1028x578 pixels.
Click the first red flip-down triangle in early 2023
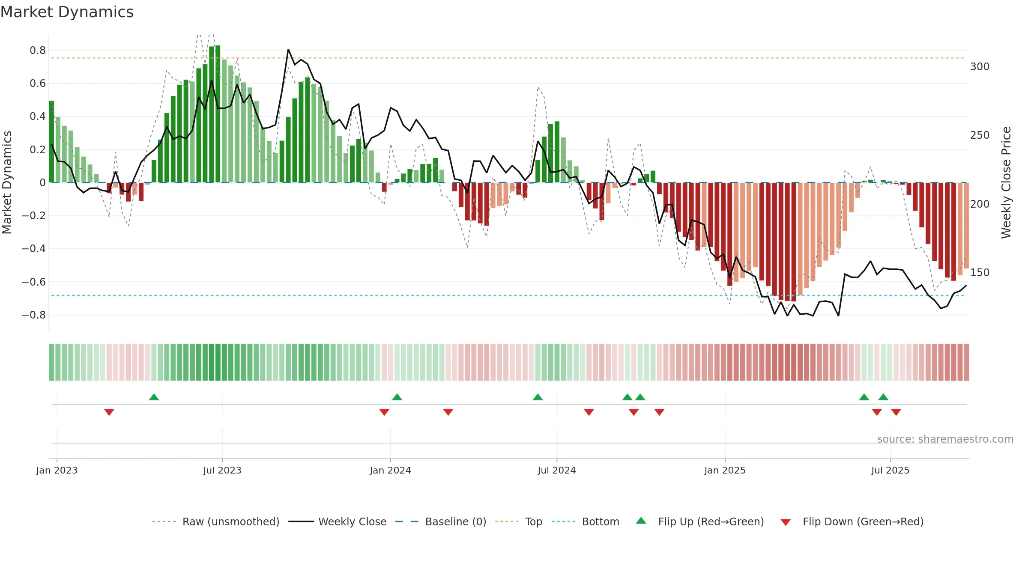pyautogui.click(x=109, y=412)
